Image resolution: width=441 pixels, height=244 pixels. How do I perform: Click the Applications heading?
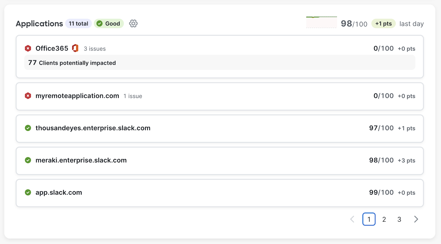(x=39, y=24)
